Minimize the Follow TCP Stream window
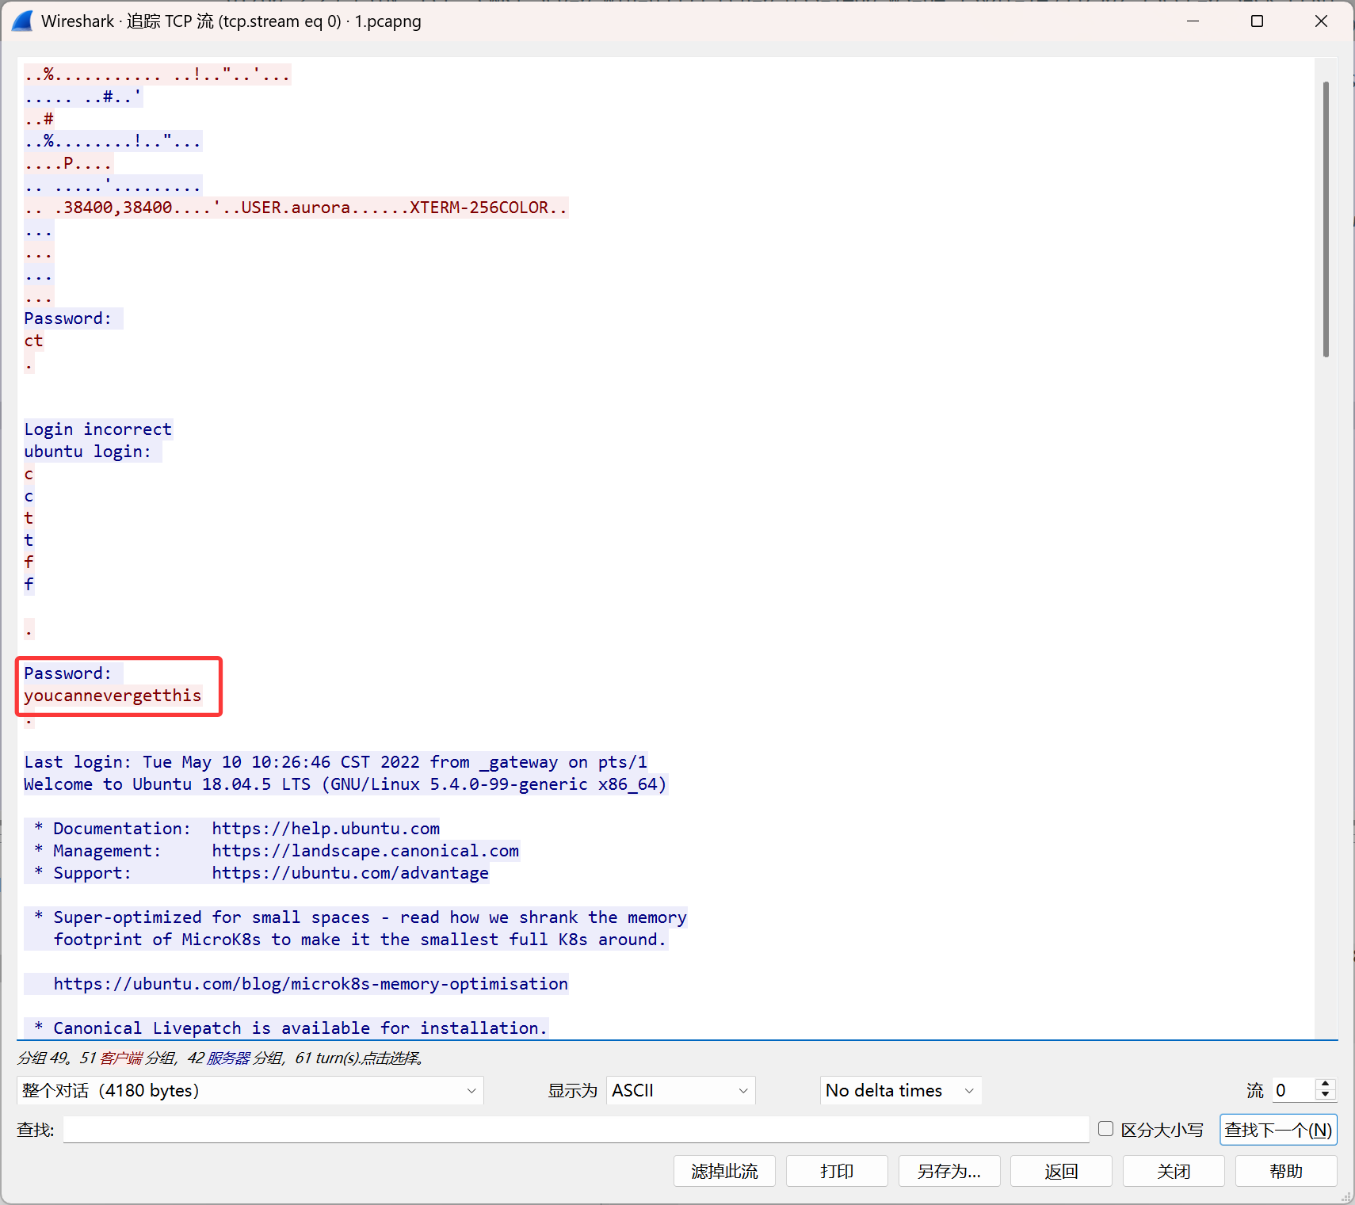Screen dimensions: 1355x1205 click(1193, 21)
